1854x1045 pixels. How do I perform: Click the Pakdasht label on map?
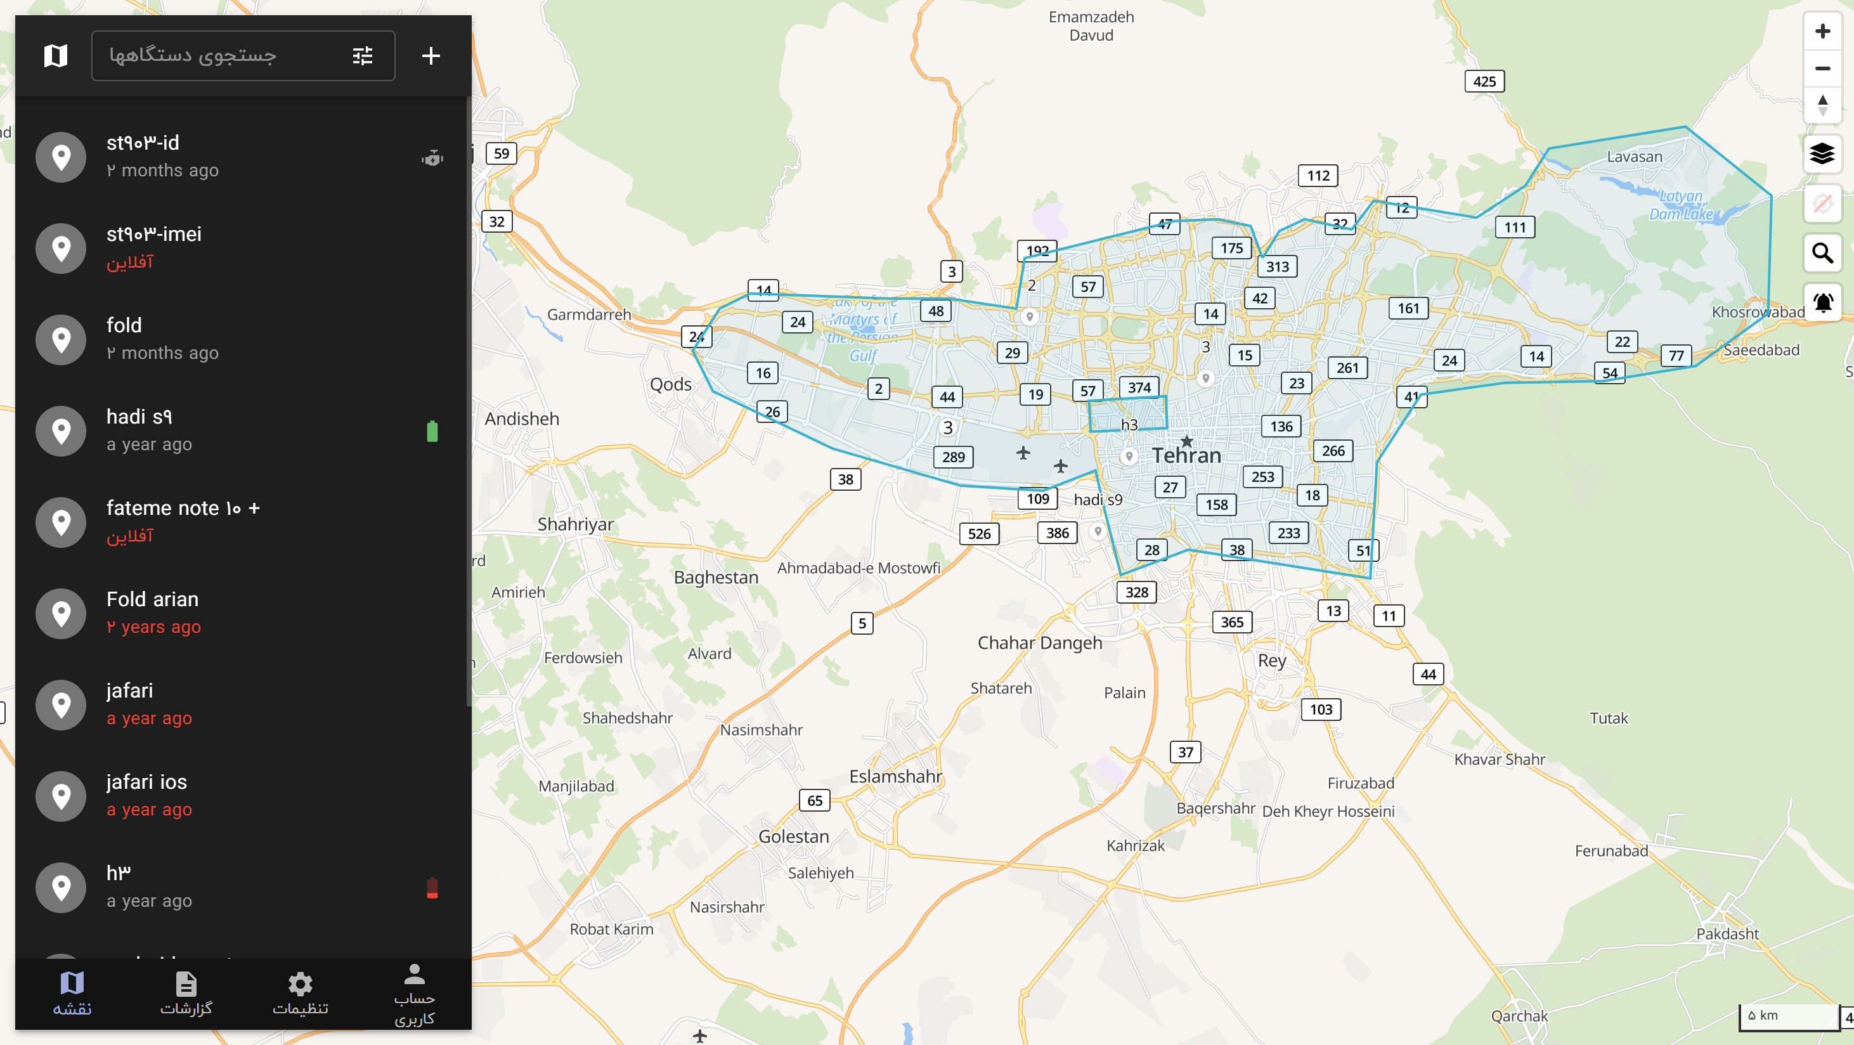1727,934
